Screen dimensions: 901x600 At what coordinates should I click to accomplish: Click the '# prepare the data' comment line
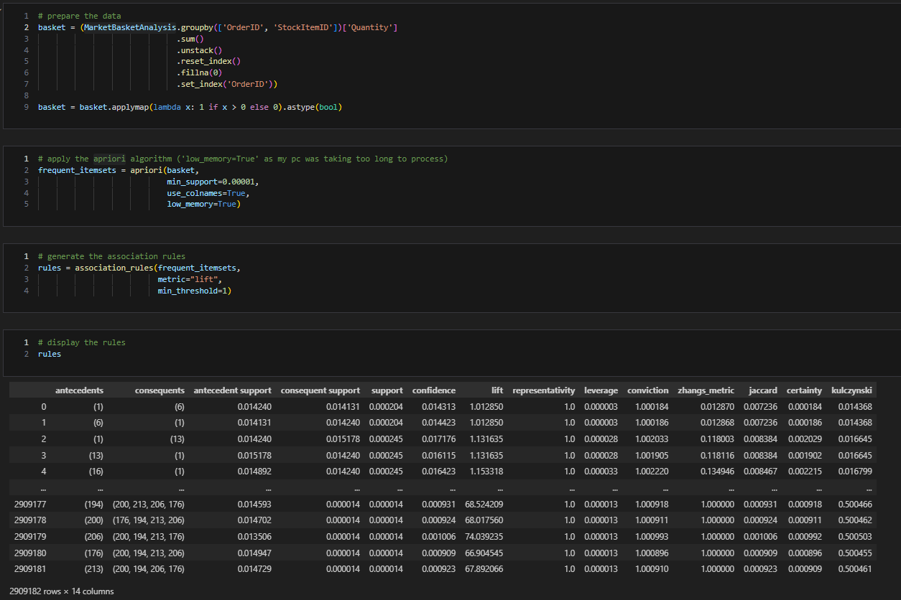pos(79,16)
